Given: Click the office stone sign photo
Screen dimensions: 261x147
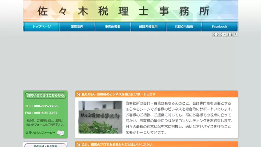Looking at the screenshot, I should pyautogui.click(x=100, y=117).
